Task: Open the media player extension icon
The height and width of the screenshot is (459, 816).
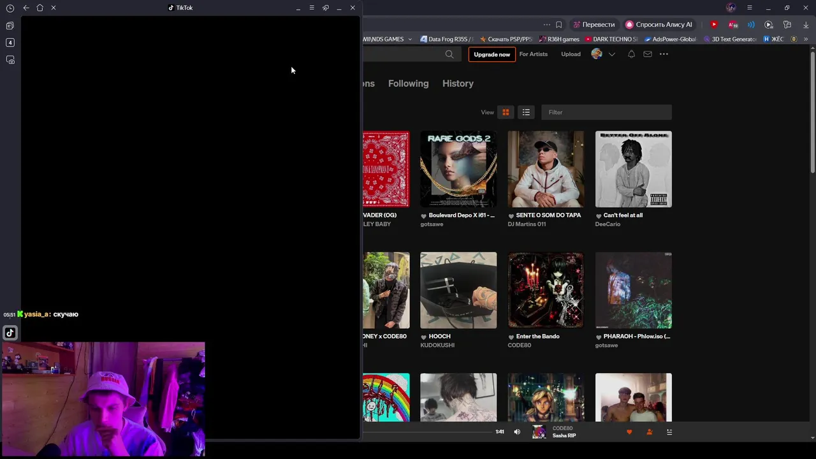Action: pyautogui.click(x=769, y=25)
